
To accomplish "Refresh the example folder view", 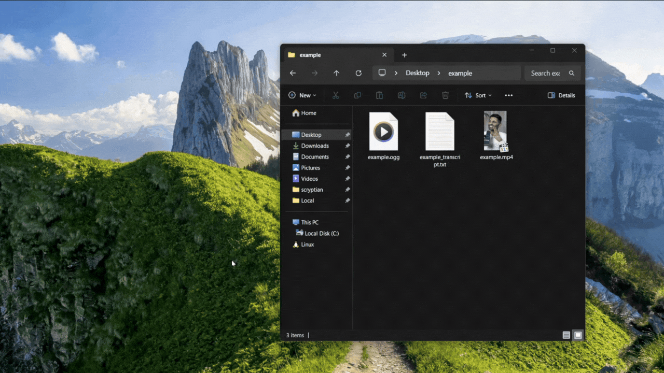I will (x=358, y=73).
